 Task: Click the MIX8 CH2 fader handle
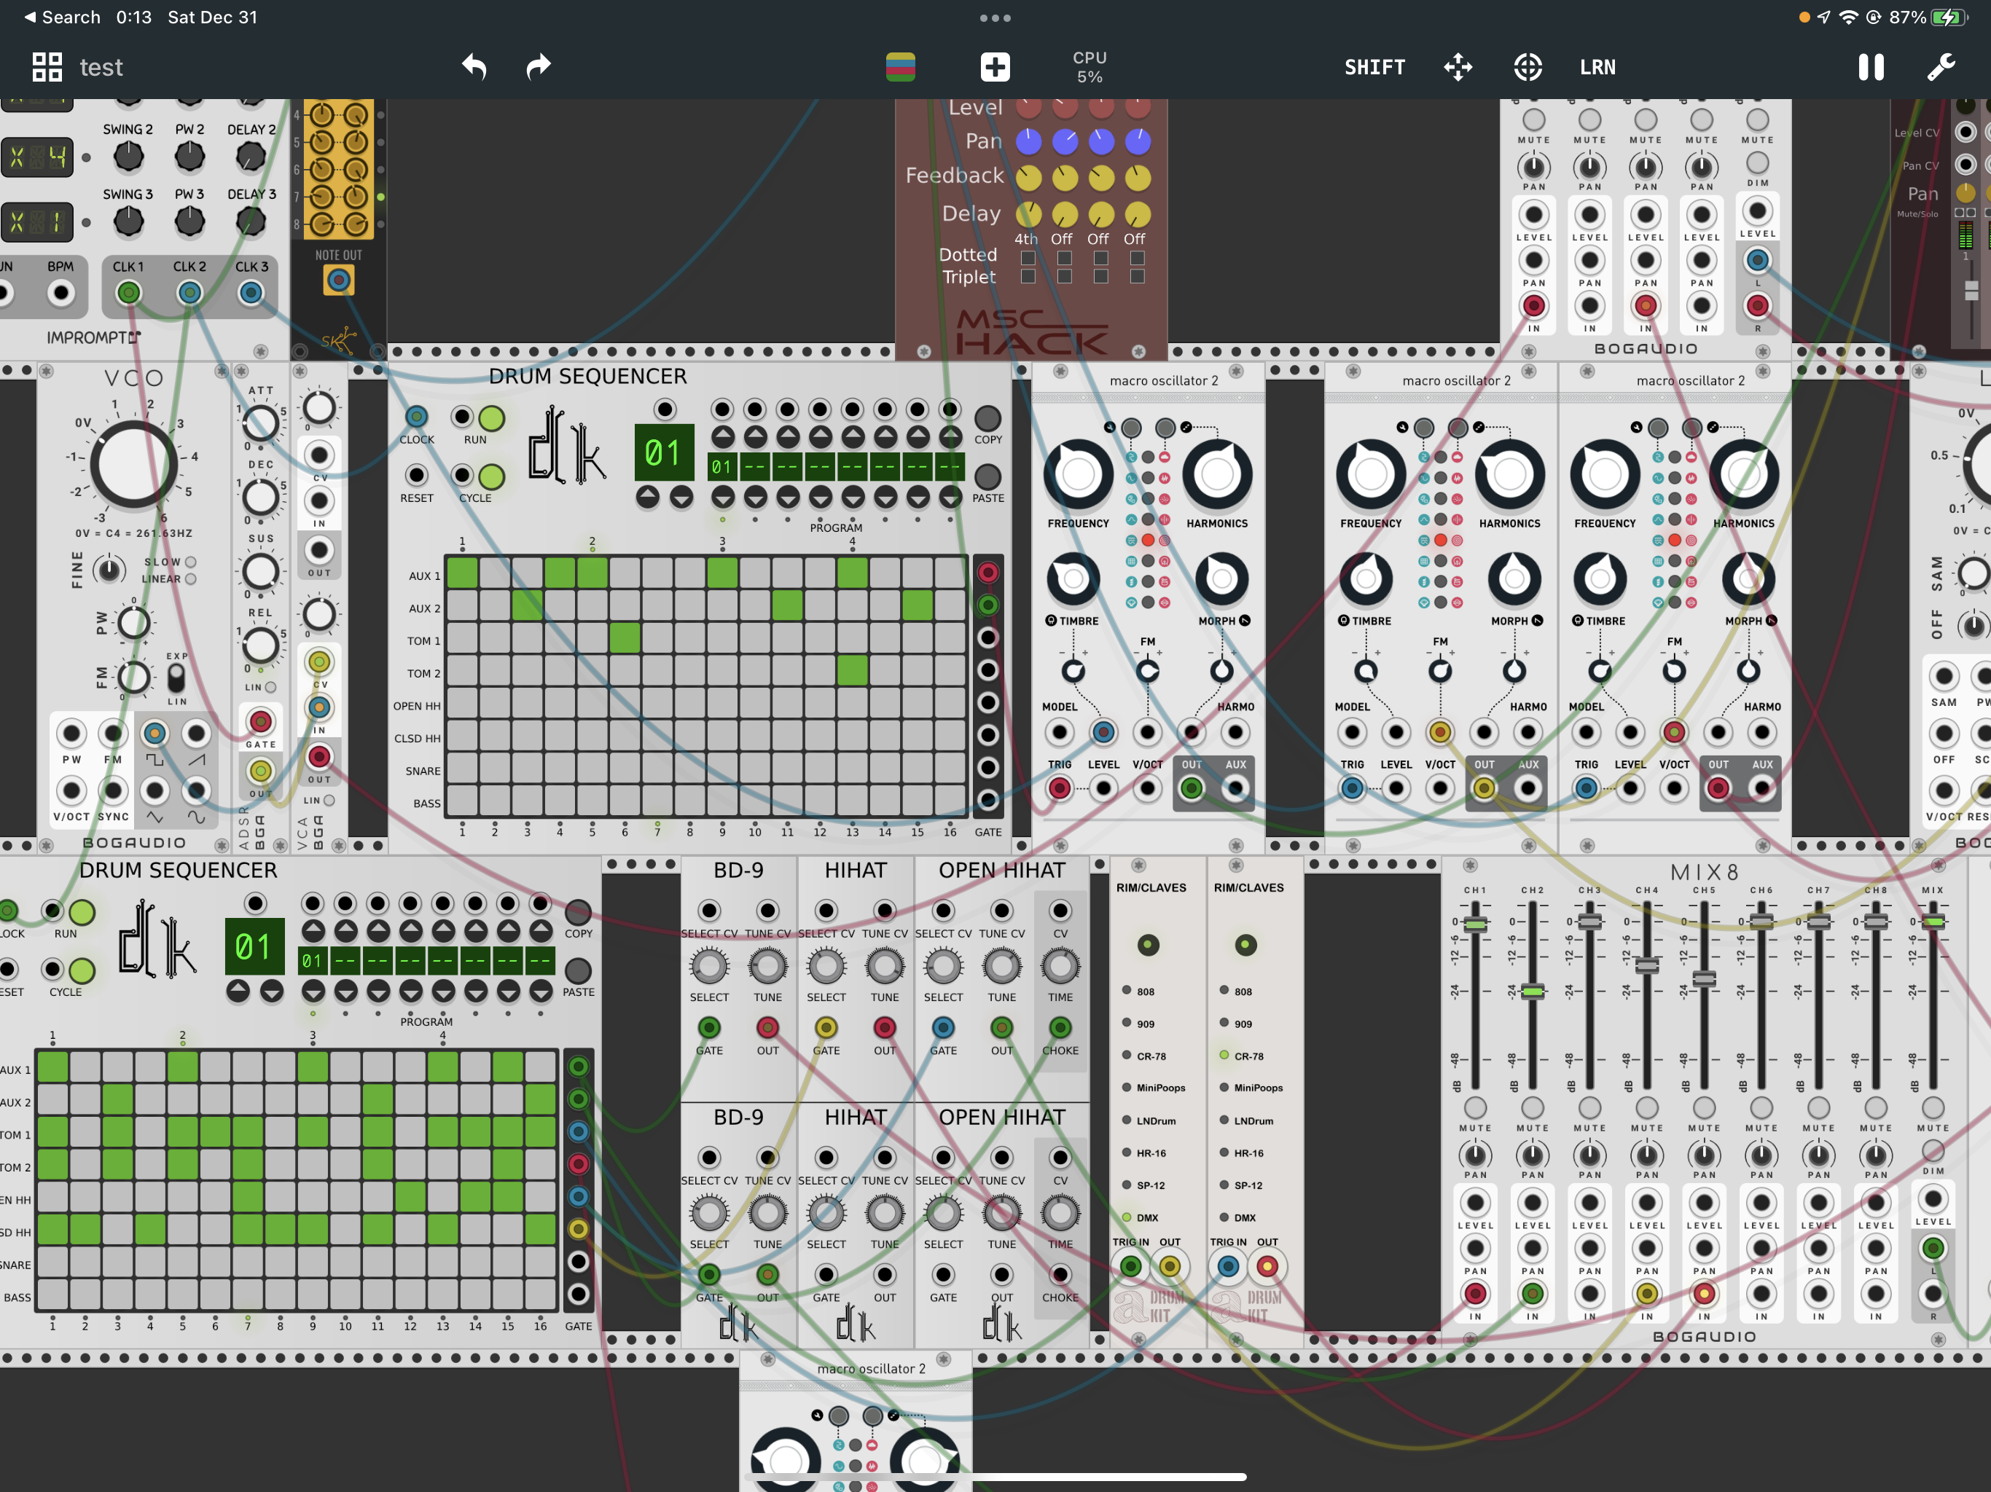(1533, 992)
